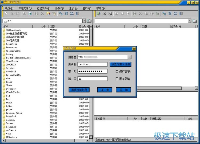Click the rename (T) icon in local toolbar
200x144 pixels.
pos(37,14)
